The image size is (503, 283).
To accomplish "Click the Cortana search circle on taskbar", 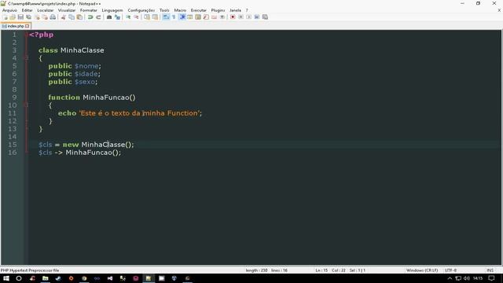I will 19,278.
